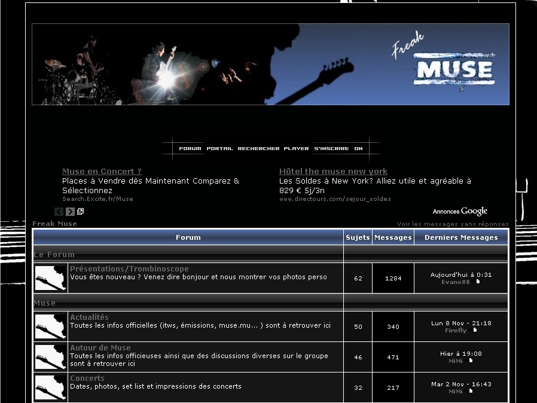Click the 'Forum' column header
This screenshot has width=537, height=403.
(x=188, y=237)
